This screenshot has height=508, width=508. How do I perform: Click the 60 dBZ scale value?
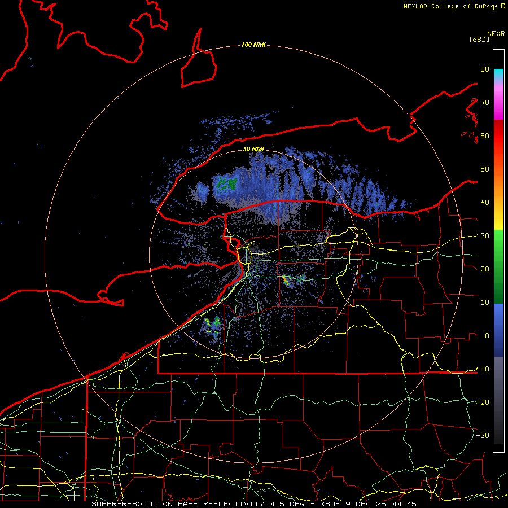point(485,135)
